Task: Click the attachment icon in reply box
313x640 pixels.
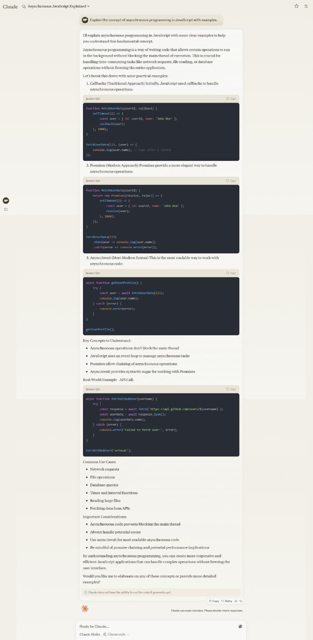Action: (x=240, y=627)
